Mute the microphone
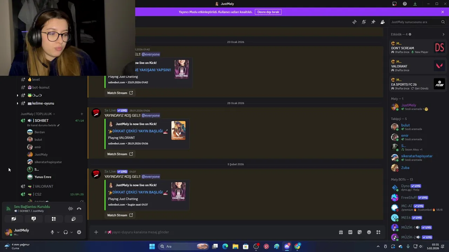Image resolution: width=449 pixels, height=252 pixels. coord(52,232)
